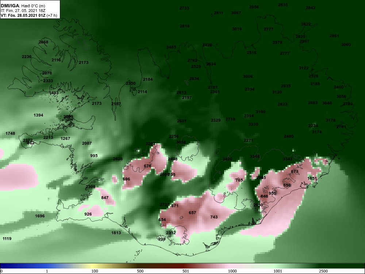The width and height of the screenshot is (365, 274).
Task: Click the map value 676
Action: pyautogui.click(x=147, y=166)
